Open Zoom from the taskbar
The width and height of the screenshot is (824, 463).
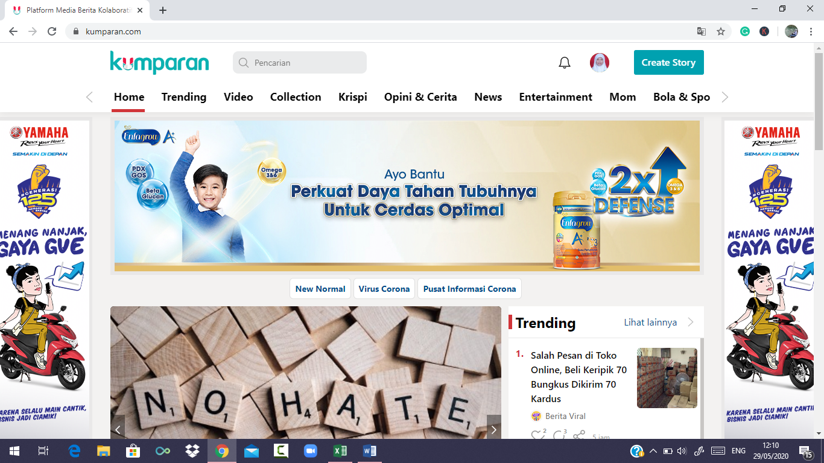click(x=311, y=451)
